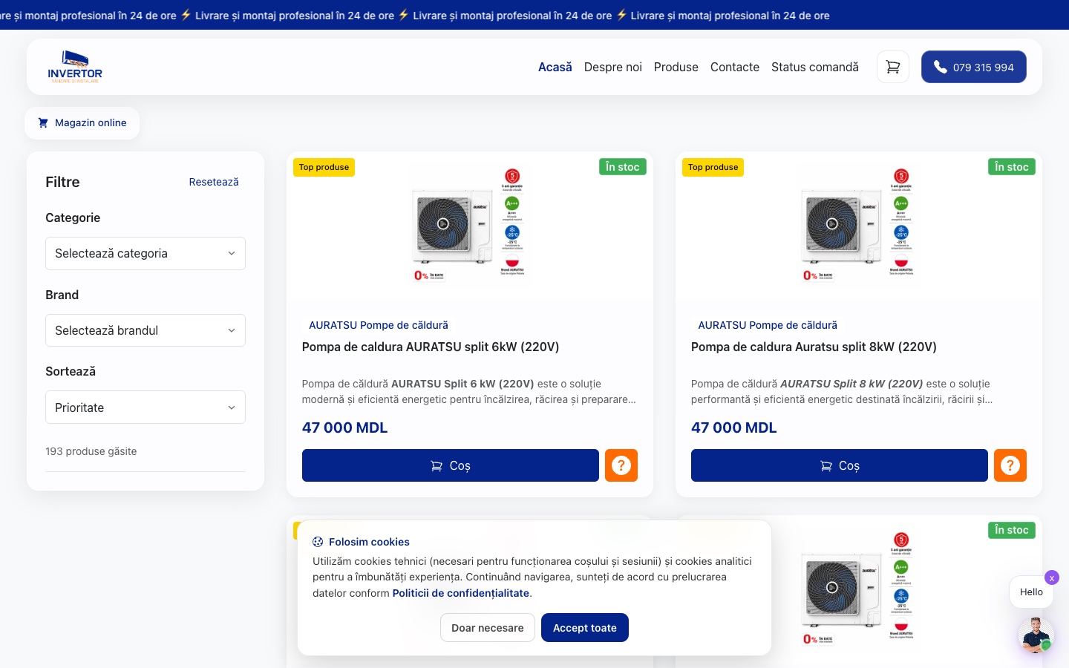Open Auratsu split 8kW product image
This screenshot has width=1069, height=668.
tap(859, 226)
